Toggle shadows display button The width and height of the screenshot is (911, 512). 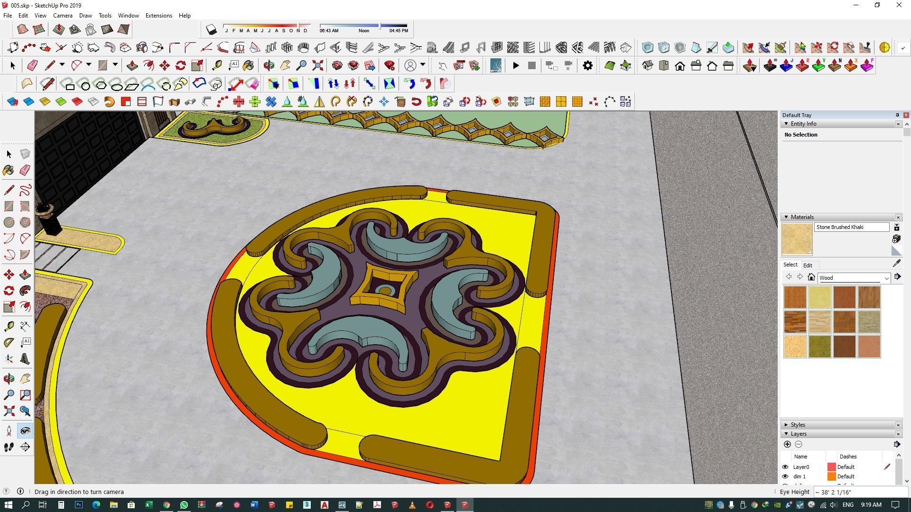point(211,29)
